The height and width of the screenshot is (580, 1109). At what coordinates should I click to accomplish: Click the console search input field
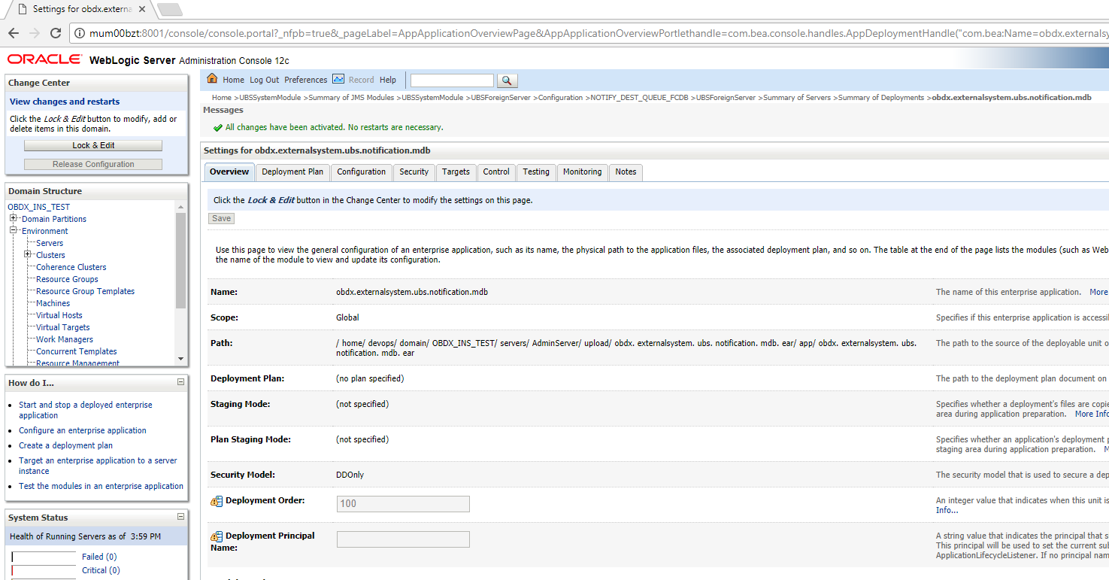click(452, 80)
